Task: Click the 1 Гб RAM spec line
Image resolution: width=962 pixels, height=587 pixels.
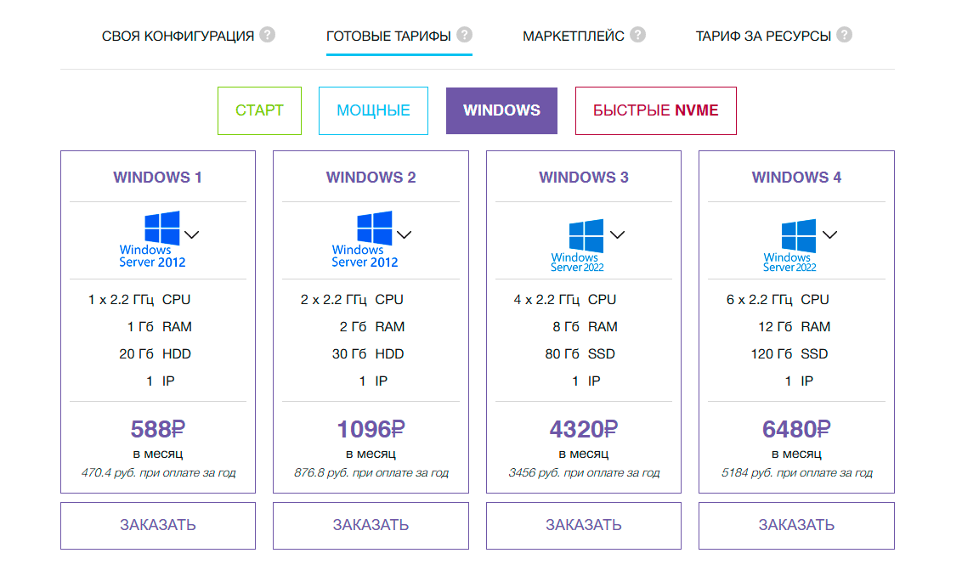Action: click(160, 327)
